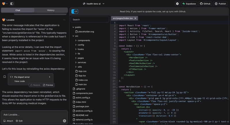Open index.css file
230x125 pixels.
(82, 80)
